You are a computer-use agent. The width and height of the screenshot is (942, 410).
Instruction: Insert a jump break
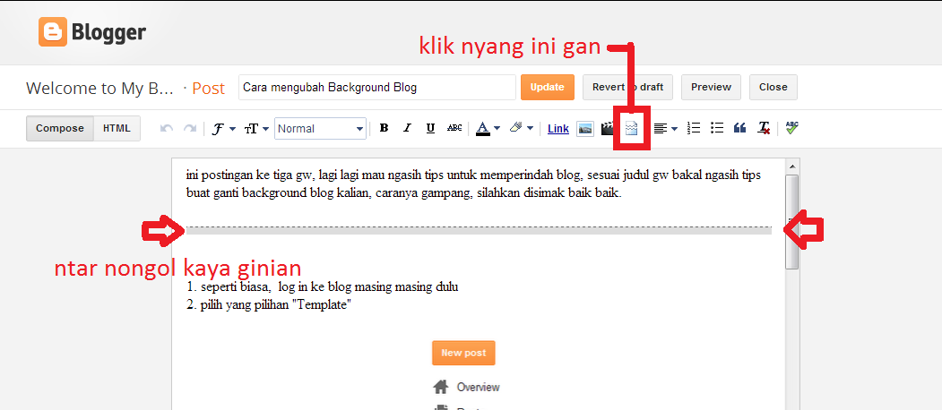(631, 128)
